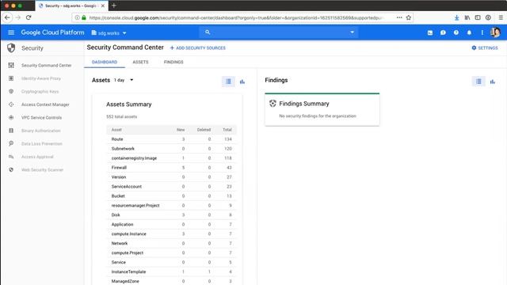Sort the table by Asset column header
Image resolution: width=507 pixels, height=285 pixels.
[116, 130]
